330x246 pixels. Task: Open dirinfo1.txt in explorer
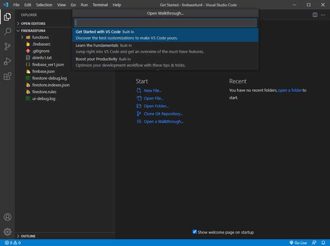coord(42,58)
